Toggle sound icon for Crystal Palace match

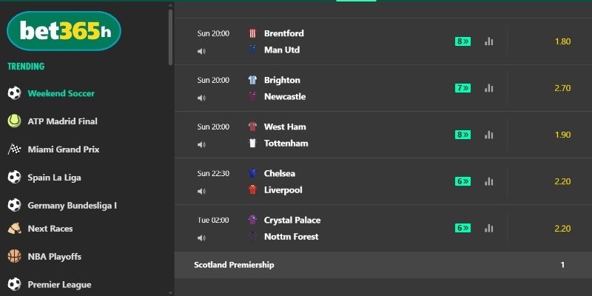tap(201, 238)
